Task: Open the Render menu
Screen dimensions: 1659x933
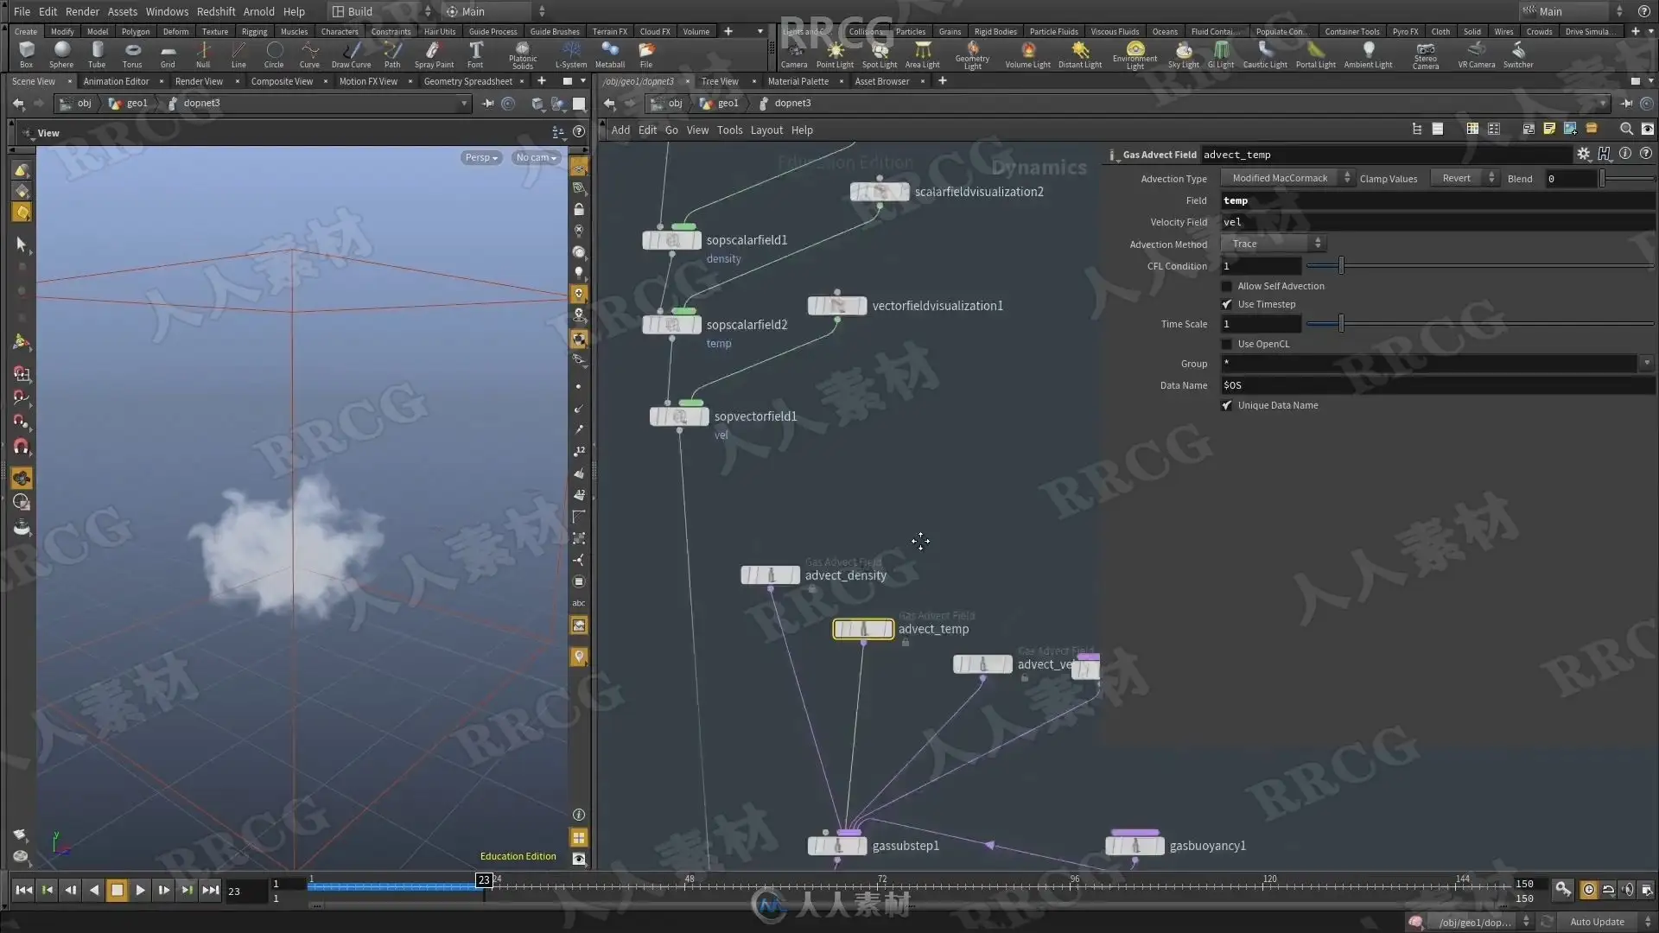Action: click(x=82, y=11)
